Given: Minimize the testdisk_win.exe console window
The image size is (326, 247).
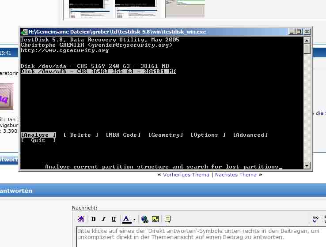Looking at the screenshot, I should point(292,32).
